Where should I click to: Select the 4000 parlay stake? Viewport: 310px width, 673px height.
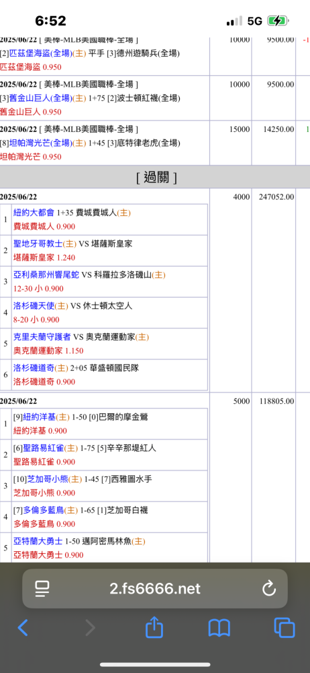(242, 197)
